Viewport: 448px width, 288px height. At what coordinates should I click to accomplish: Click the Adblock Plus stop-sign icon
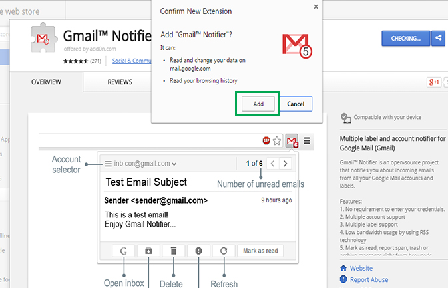pyautogui.click(x=266, y=140)
